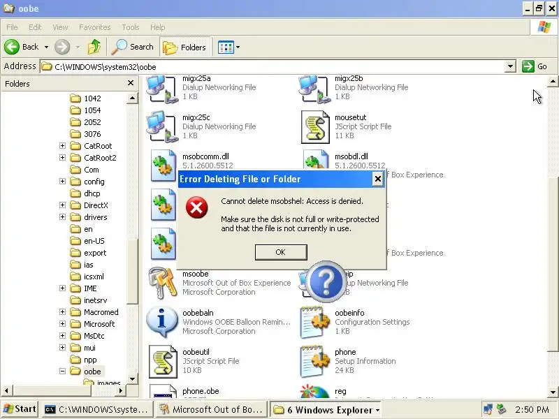Expand the Macromed folder node
Screen dimensions: 559x419
(62, 312)
